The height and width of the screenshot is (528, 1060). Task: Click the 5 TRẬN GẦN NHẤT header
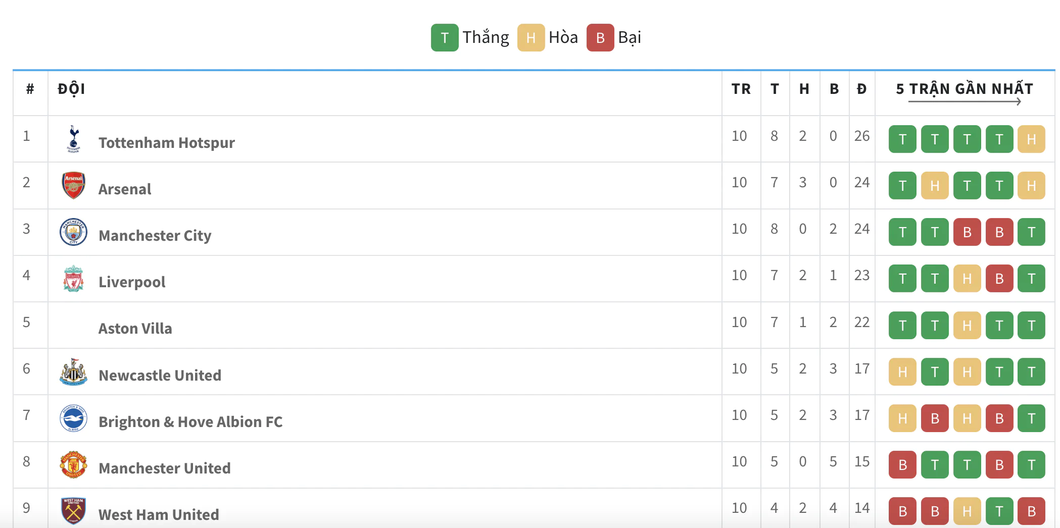coord(964,89)
